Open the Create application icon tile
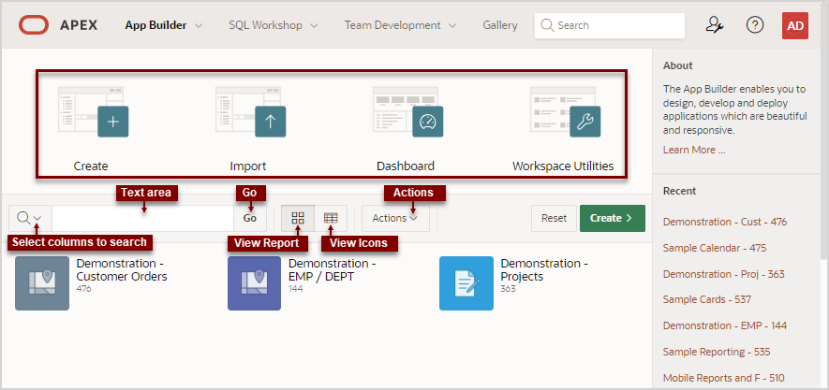 pyautogui.click(x=93, y=112)
